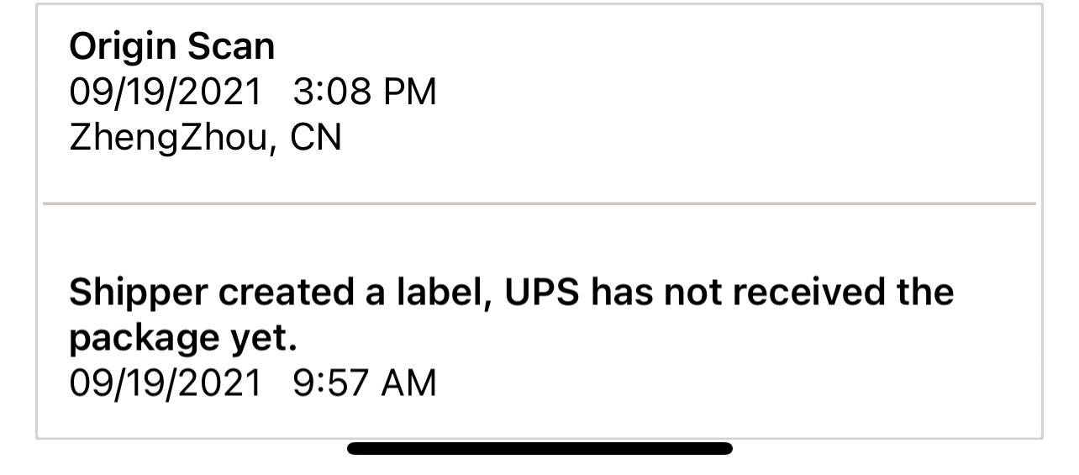Select the Origin Scan date 09/19/2021
Image resolution: width=1079 pixels, height=475 pixels.
166,92
